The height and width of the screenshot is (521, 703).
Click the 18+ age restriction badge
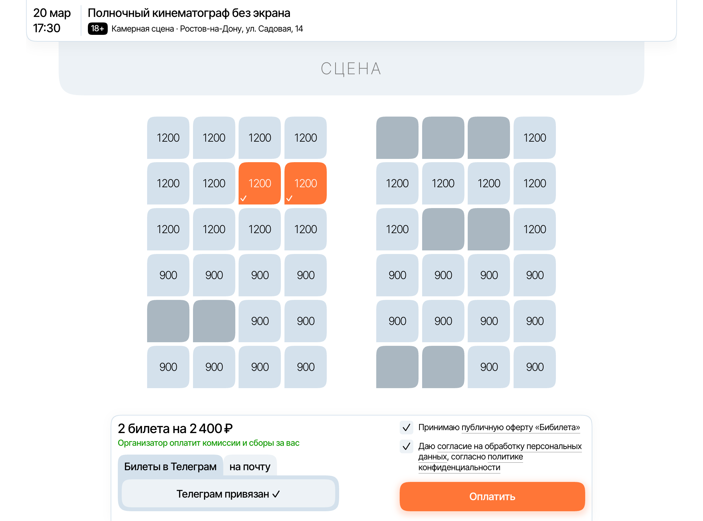pyautogui.click(x=97, y=29)
